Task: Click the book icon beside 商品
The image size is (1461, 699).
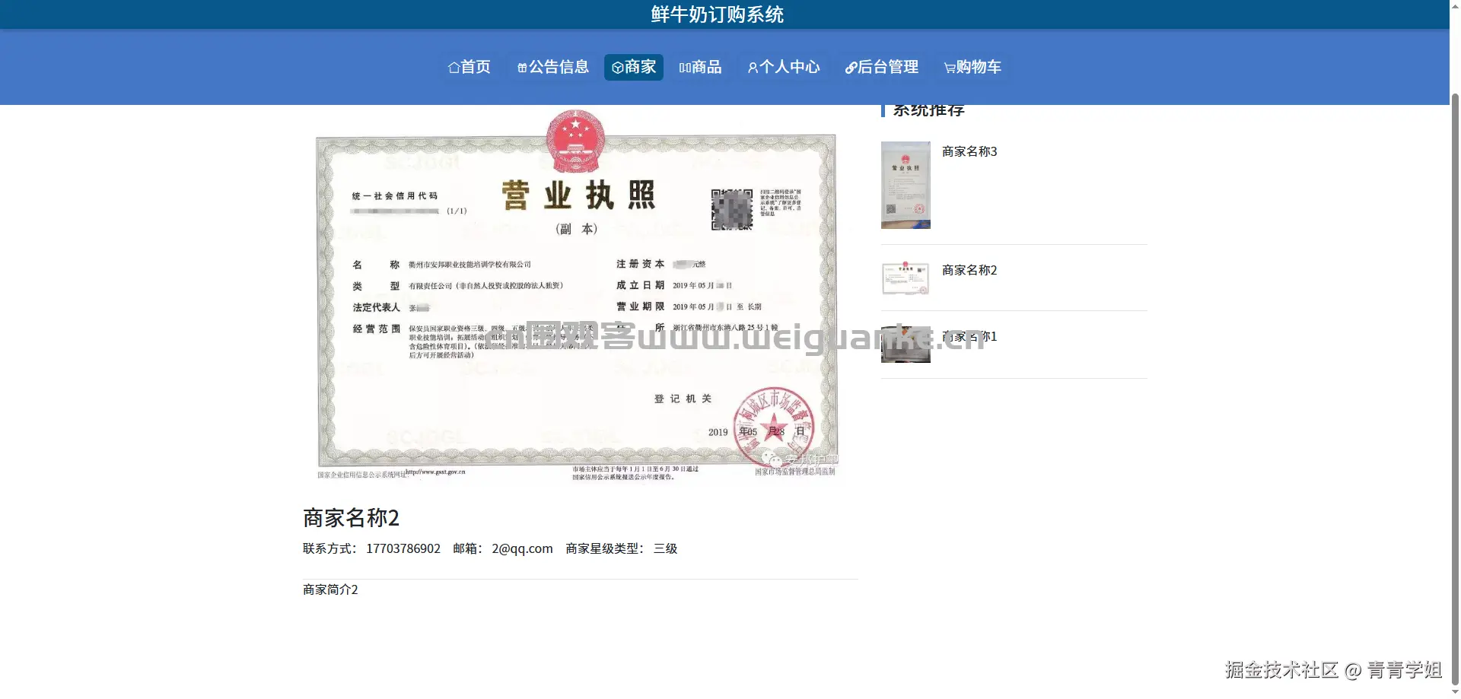Action: tap(685, 68)
